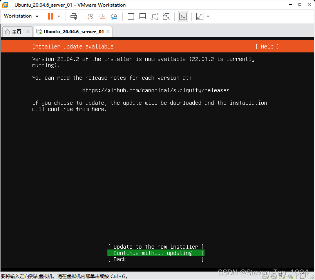Click the VMware Workstation app icon

click(5, 5)
